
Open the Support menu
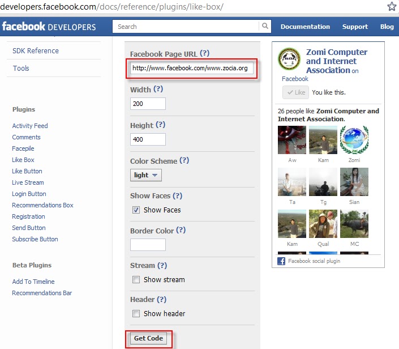point(355,27)
